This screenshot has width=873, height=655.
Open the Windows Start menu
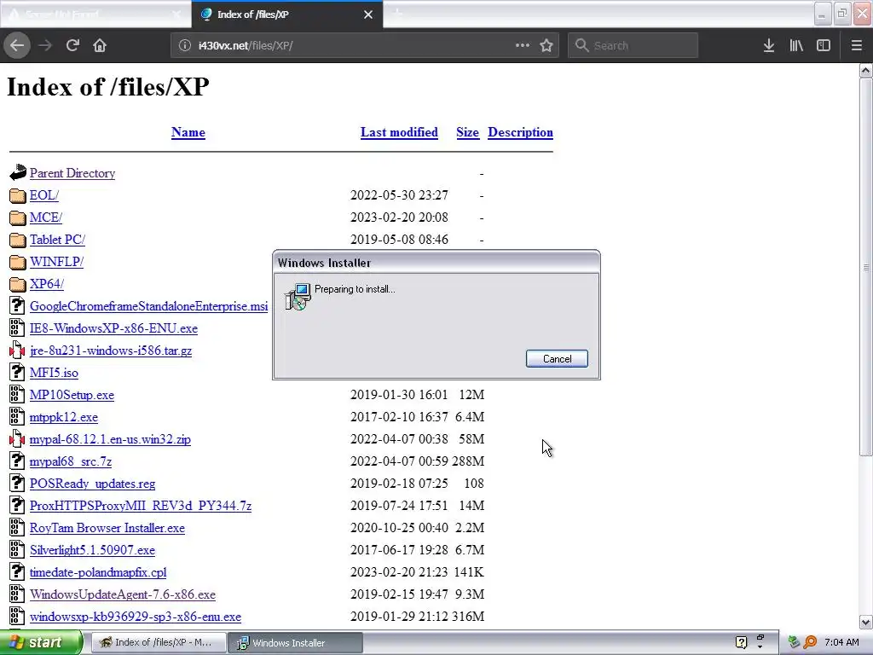[40, 642]
